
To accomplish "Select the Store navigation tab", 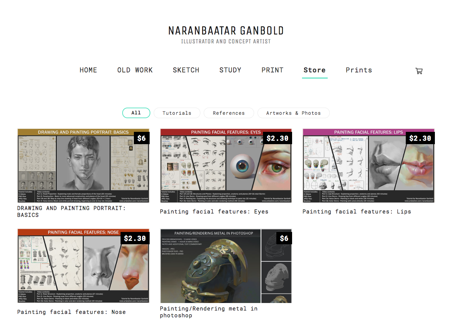I will [315, 70].
